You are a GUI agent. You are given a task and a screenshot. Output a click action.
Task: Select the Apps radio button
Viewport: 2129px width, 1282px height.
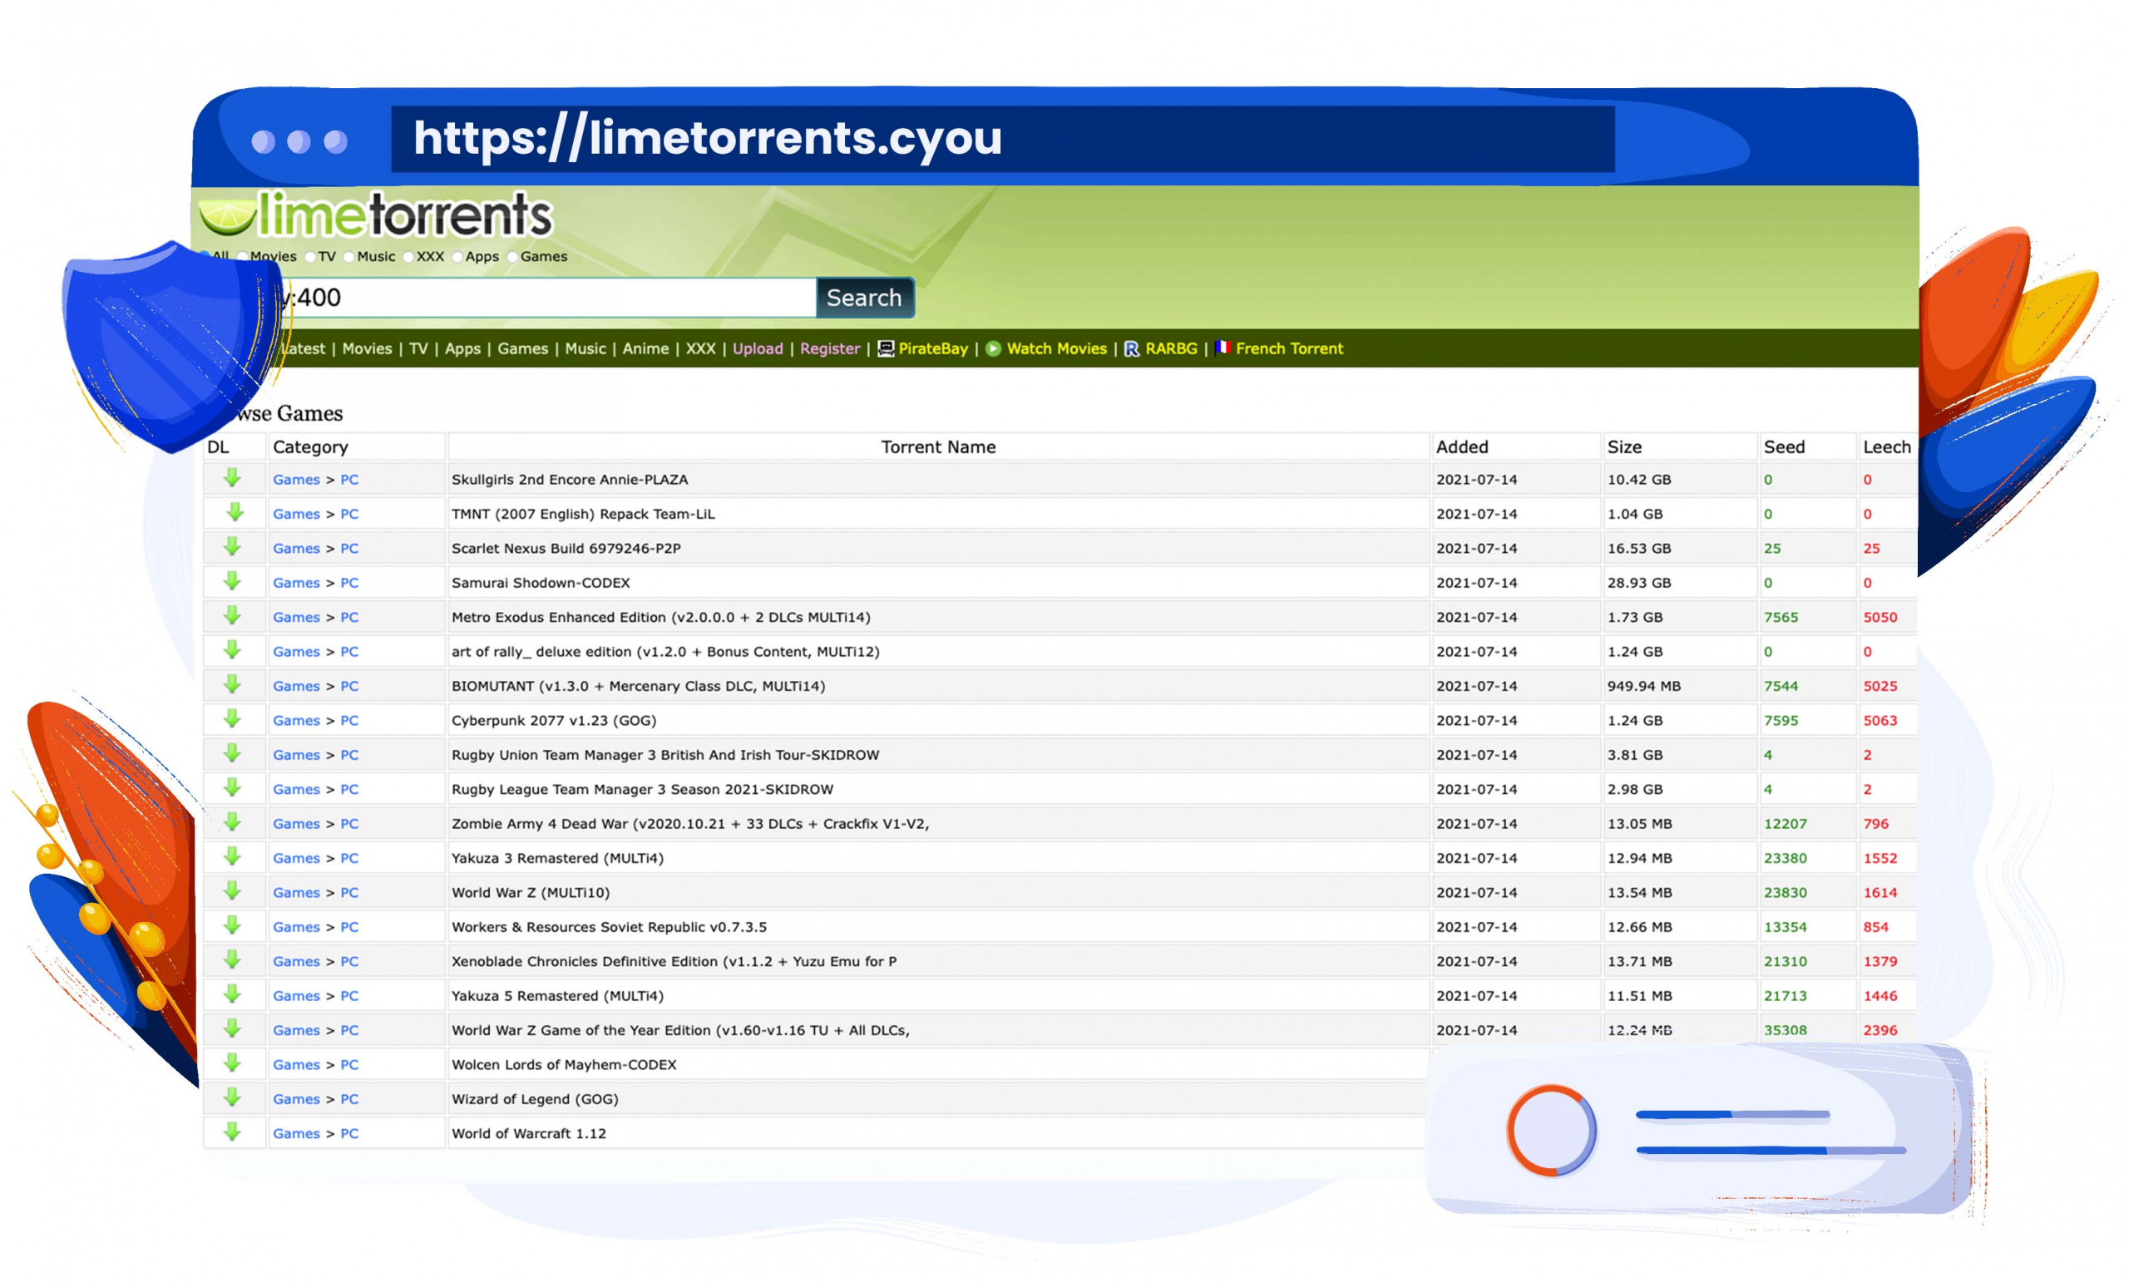[458, 257]
